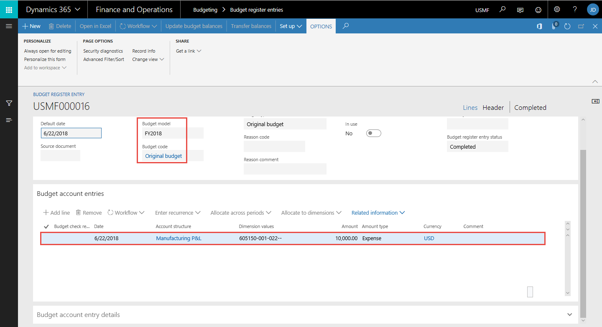Open Related information dropdown
Image resolution: width=602 pixels, height=327 pixels.
[378, 213]
